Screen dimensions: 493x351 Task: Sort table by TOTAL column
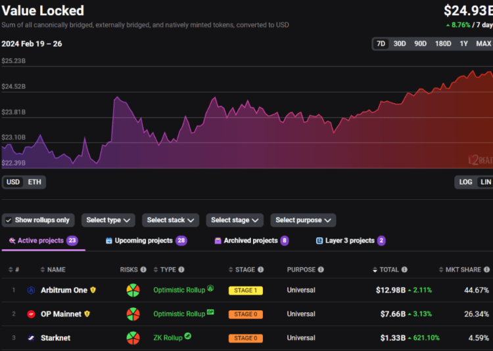pos(389,269)
